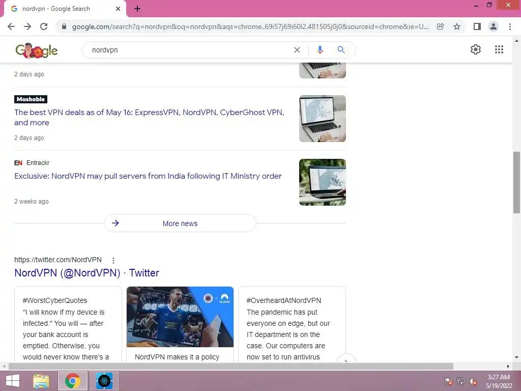Click the Mashable source label
The width and height of the screenshot is (521, 391).
pos(31,99)
